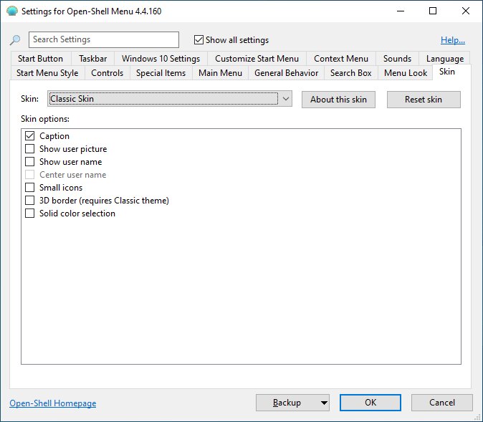Enable 3D border option
This screenshot has width=483, height=422.
pos(30,201)
